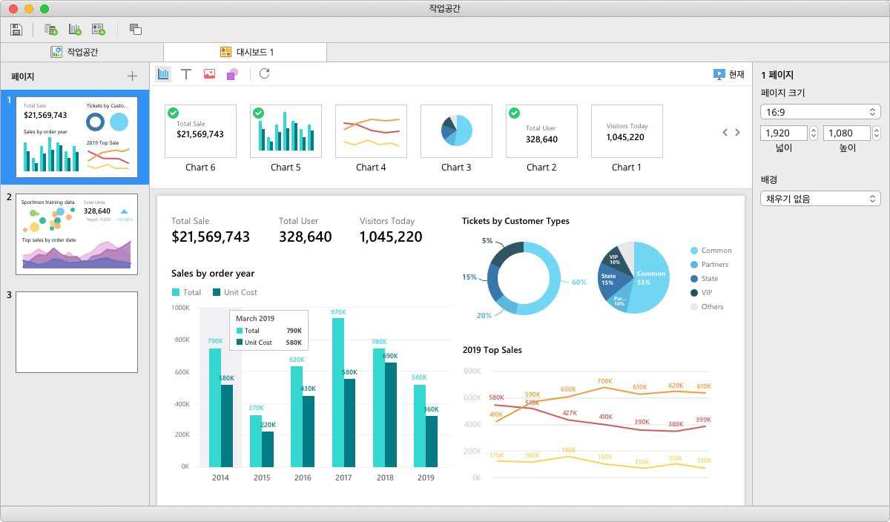Open the 16:9 page size dropdown

(820, 110)
